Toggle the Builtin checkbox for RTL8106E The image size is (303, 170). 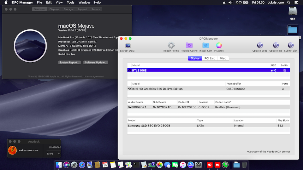coord(285,71)
